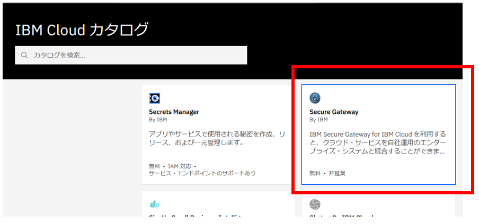Click the '無料・非推奨' tag line
Viewport: 479px width, 224px height.
[327, 173]
